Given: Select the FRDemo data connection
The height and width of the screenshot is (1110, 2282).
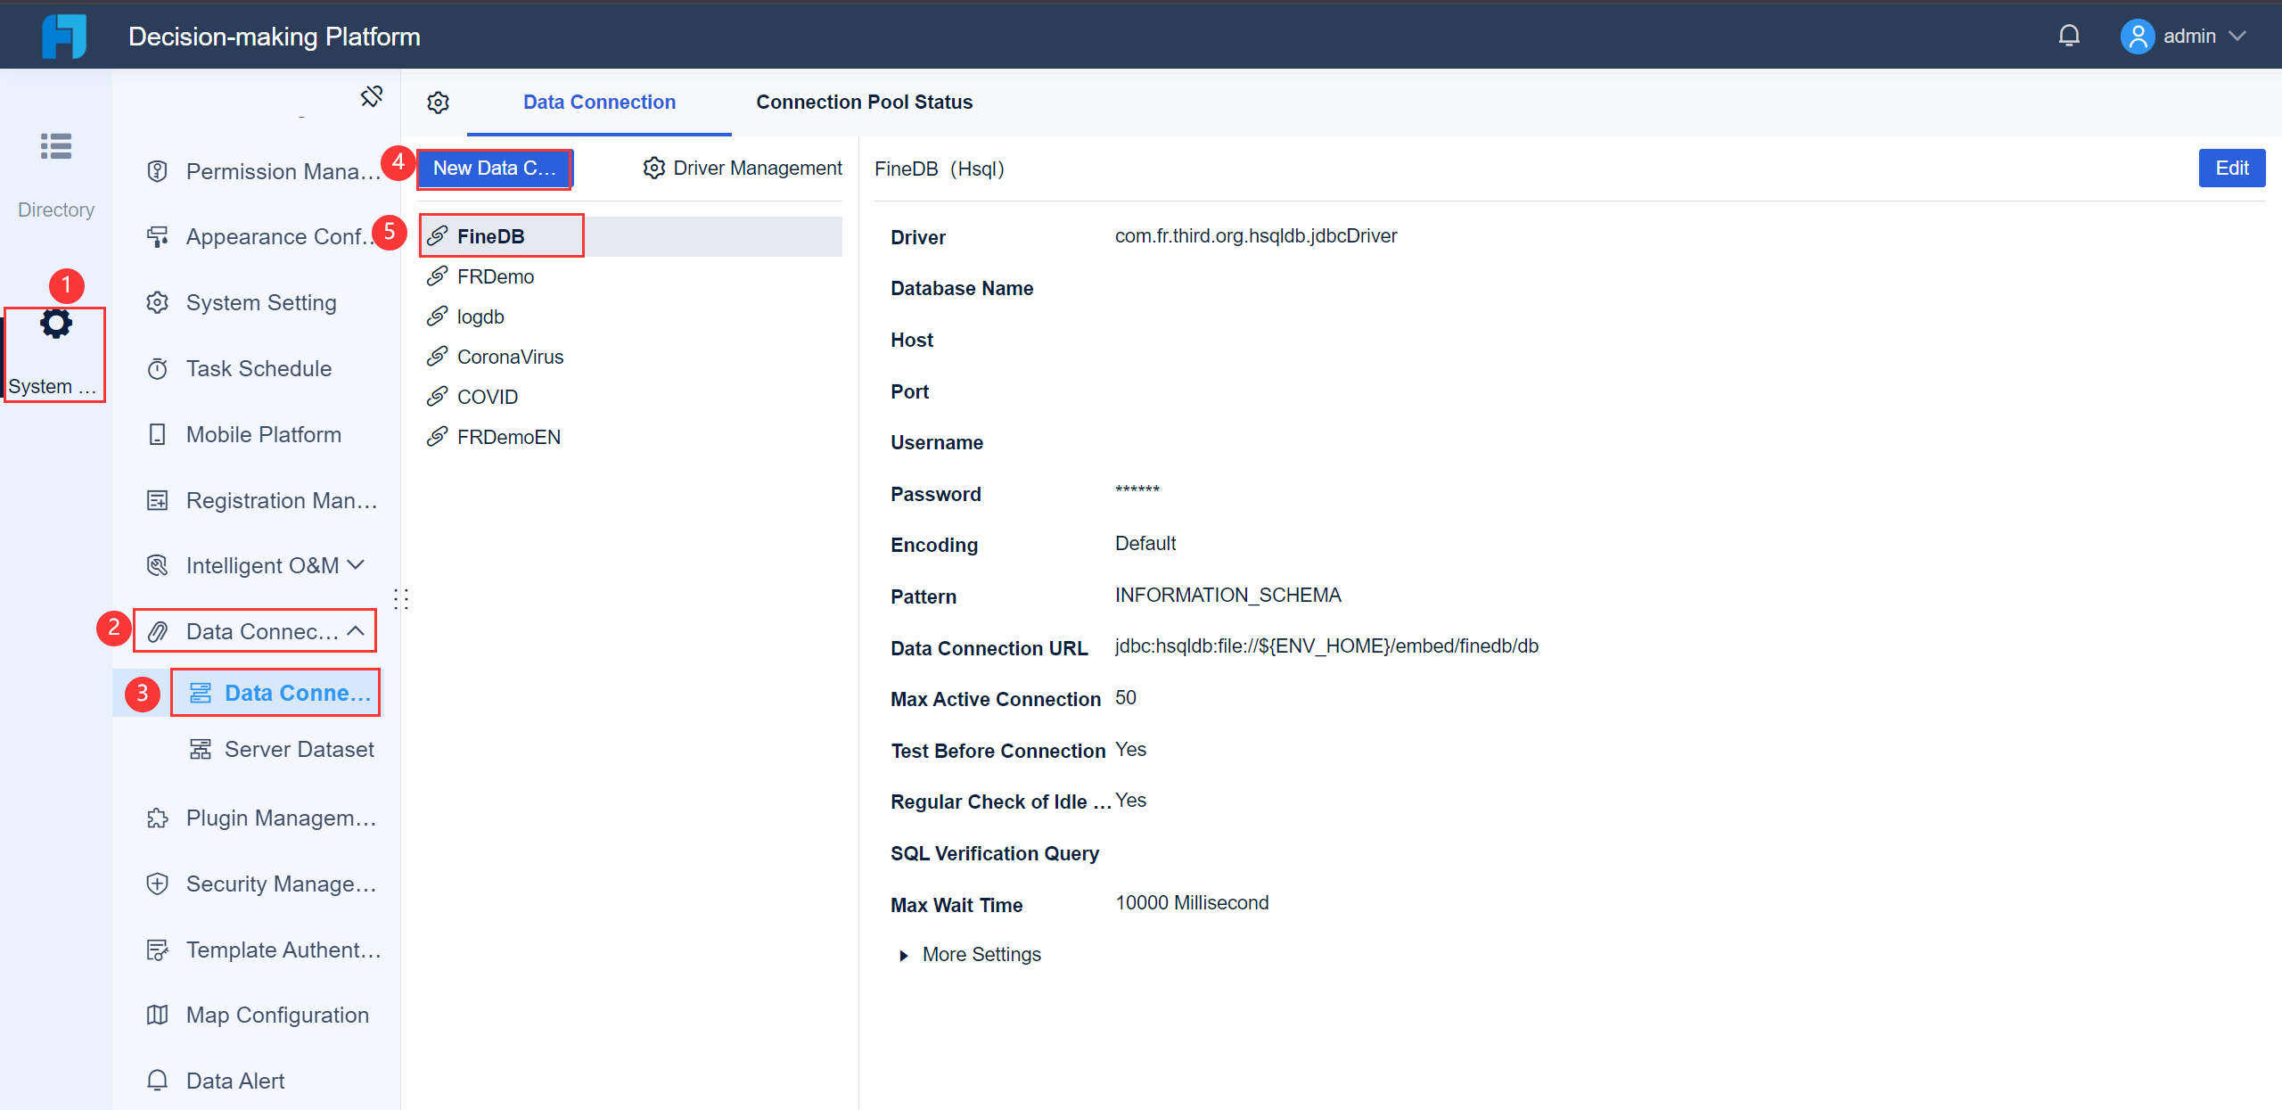Looking at the screenshot, I should click(x=496, y=275).
